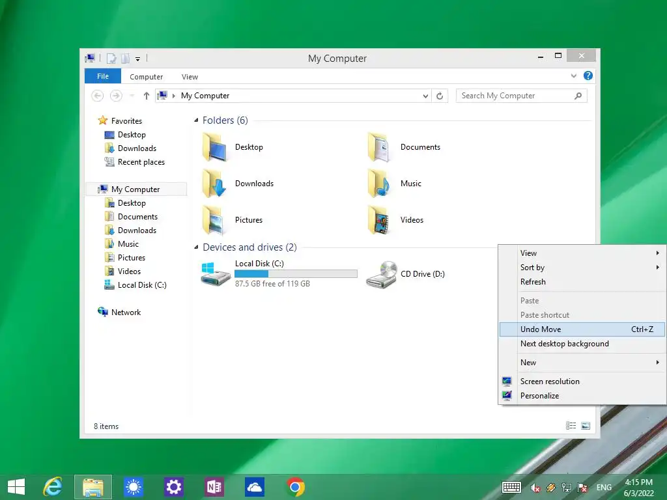
Task: Switch to Large icons view in status bar
Action: point(586,426)
